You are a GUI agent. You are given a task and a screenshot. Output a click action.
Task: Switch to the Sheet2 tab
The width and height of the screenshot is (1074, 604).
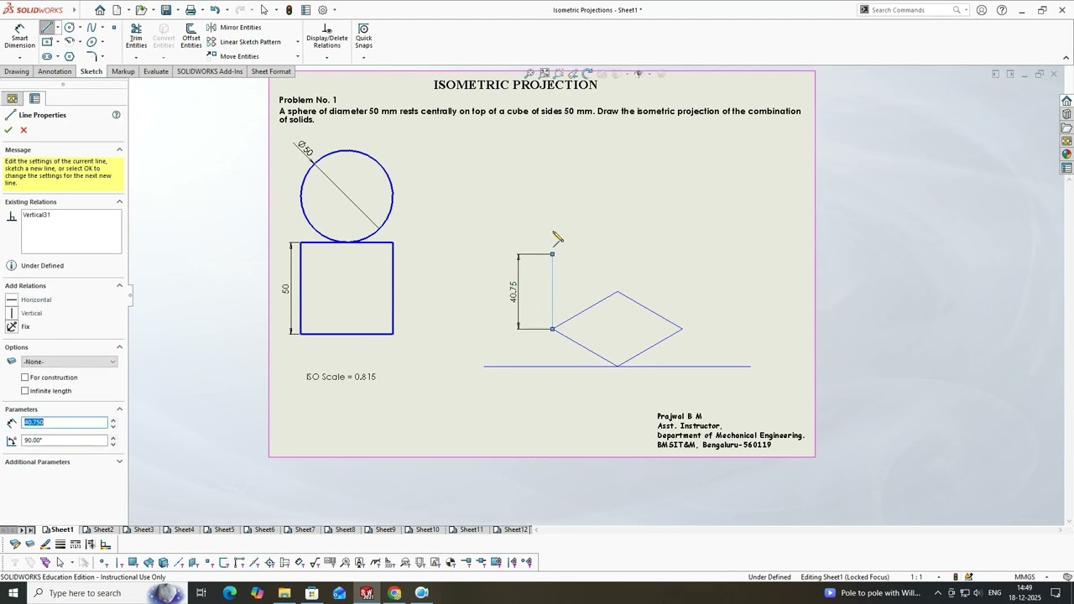point(100,530)
